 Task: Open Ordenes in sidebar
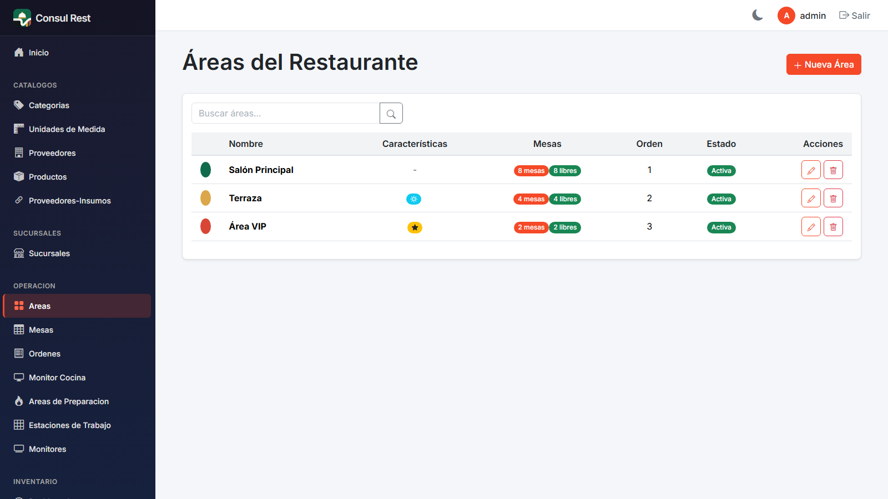pyautogui.click(x=77, y=354)
